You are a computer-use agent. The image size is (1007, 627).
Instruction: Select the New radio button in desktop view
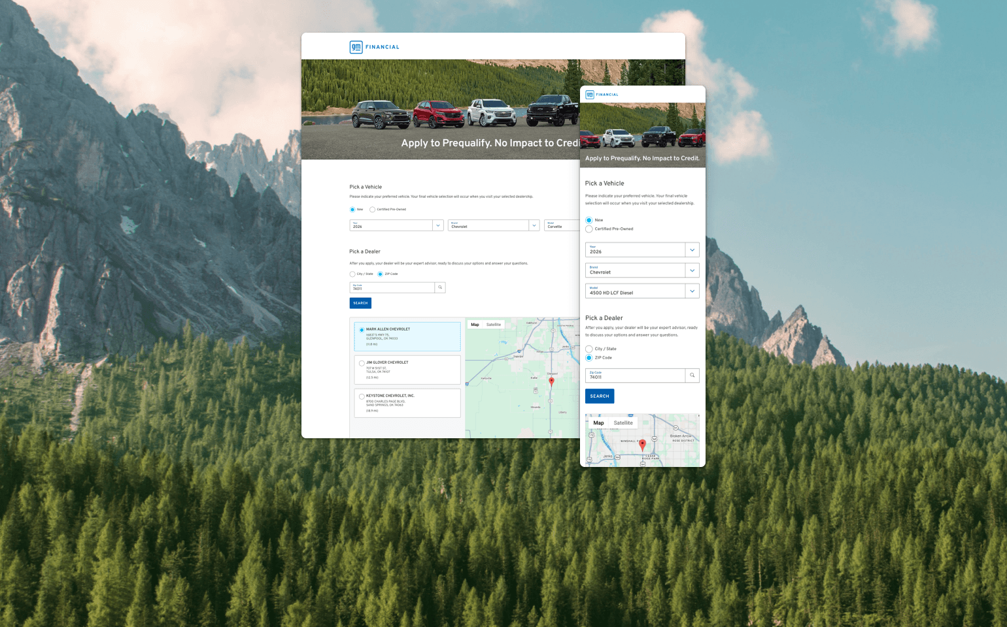point(352,210)
